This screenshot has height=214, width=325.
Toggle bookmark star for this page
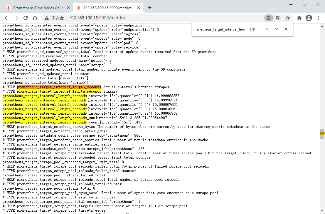pyautogui.click(x=288, y=18)
